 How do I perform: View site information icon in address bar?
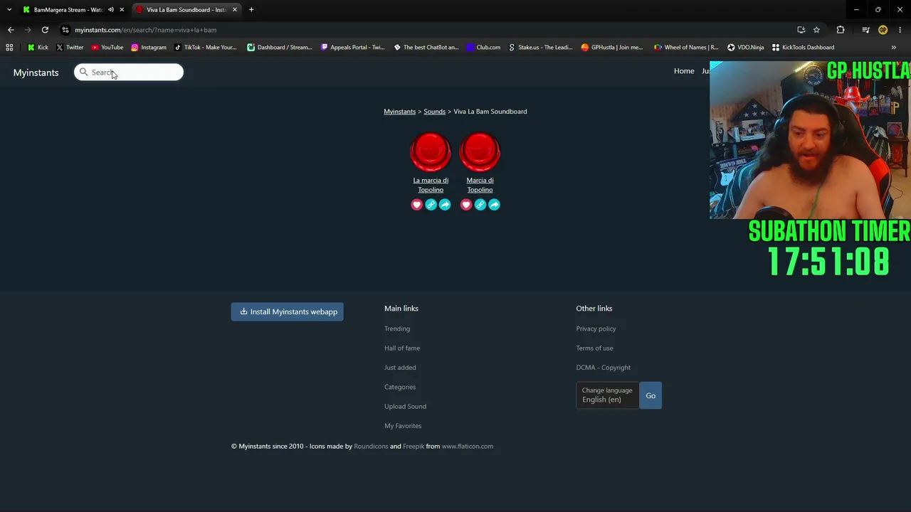click(65, 30)
